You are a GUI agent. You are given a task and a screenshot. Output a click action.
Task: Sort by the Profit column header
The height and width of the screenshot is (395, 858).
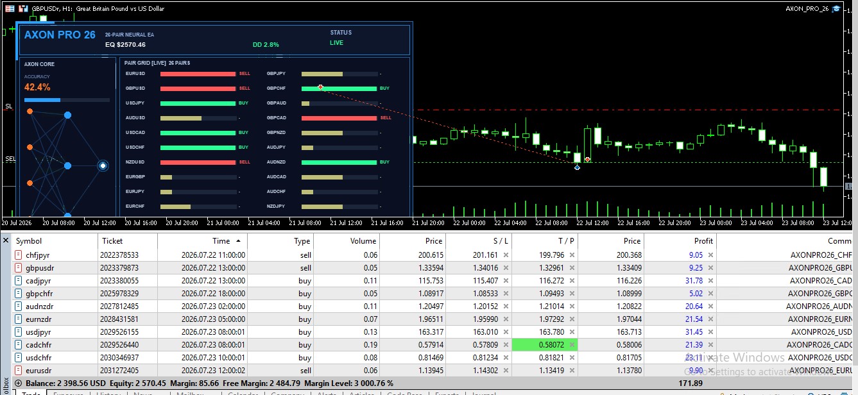click(680, 241)
